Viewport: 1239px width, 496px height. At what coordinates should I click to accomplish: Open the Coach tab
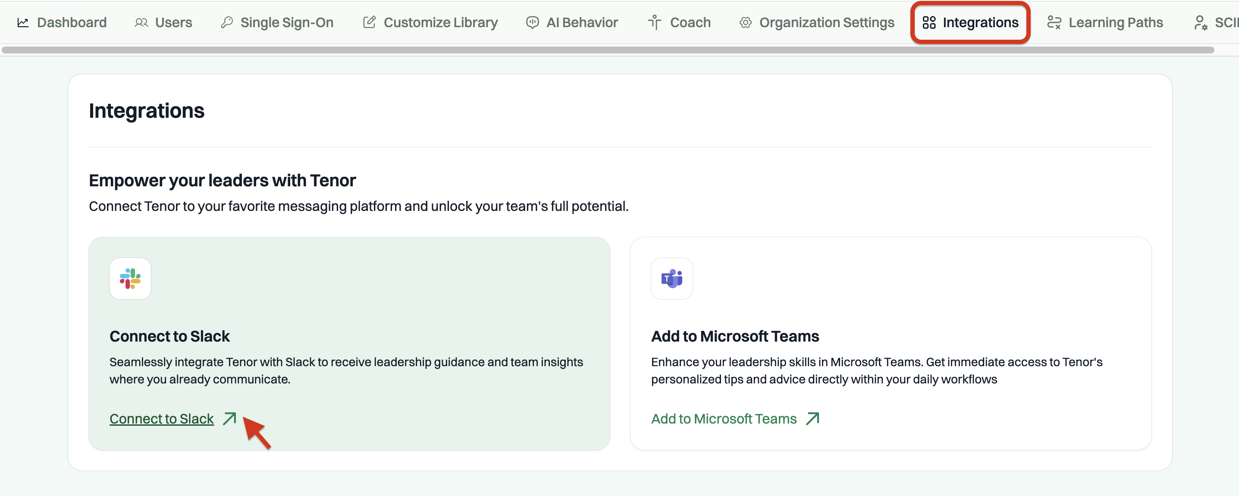679,22
